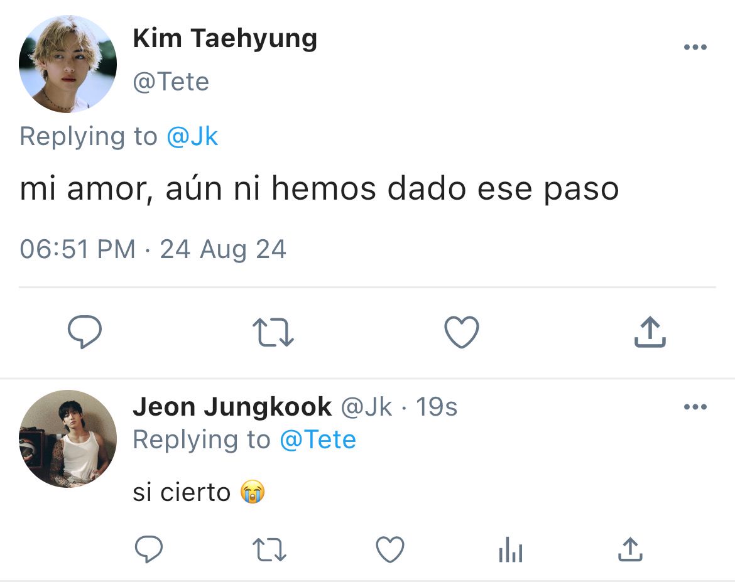Share Kim Taehyung's tweet

click(x=650, y=331)
